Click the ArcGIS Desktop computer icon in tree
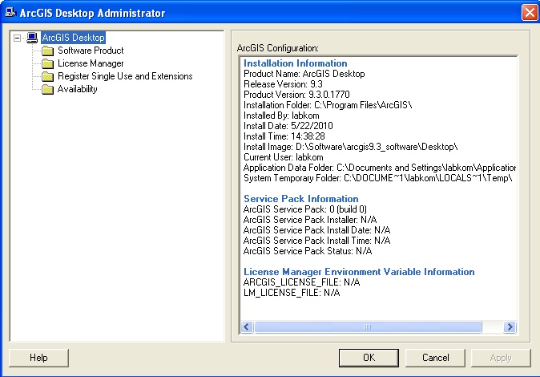 pos(32,38)
